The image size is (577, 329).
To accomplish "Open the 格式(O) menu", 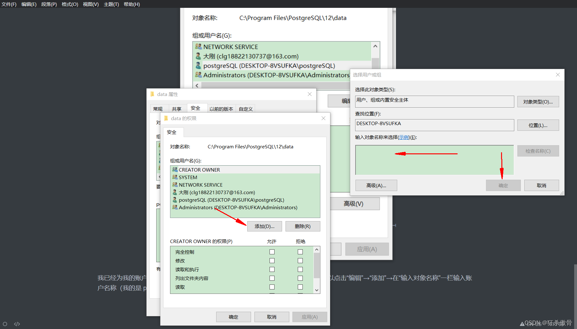I will tap(70, 4).
